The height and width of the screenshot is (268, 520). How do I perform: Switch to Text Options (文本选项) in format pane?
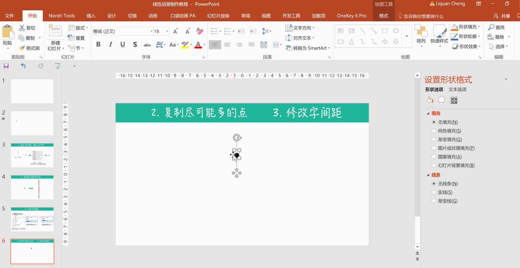[x=457, y=89]
